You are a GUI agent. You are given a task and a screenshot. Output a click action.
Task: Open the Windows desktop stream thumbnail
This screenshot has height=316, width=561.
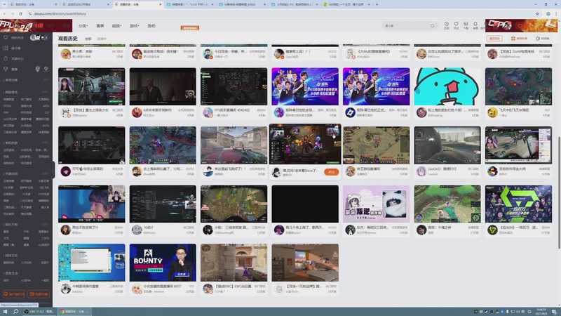click(92, 263)
